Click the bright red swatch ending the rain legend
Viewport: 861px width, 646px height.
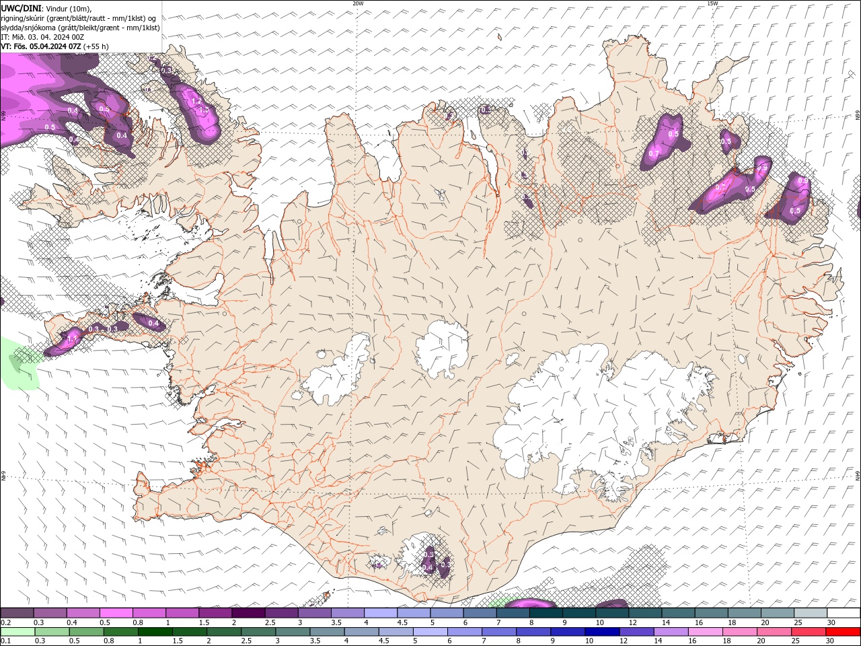pyautogui.click(x=843, y=632)
